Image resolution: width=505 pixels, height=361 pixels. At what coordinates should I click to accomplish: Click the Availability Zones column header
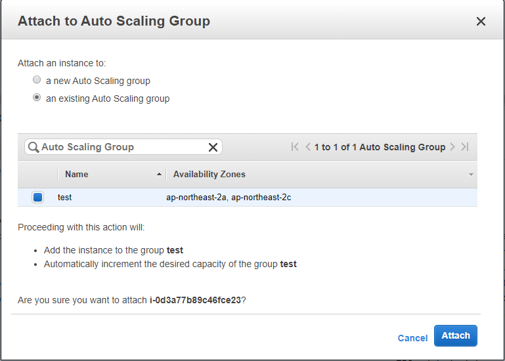click(x=209, y=175)
